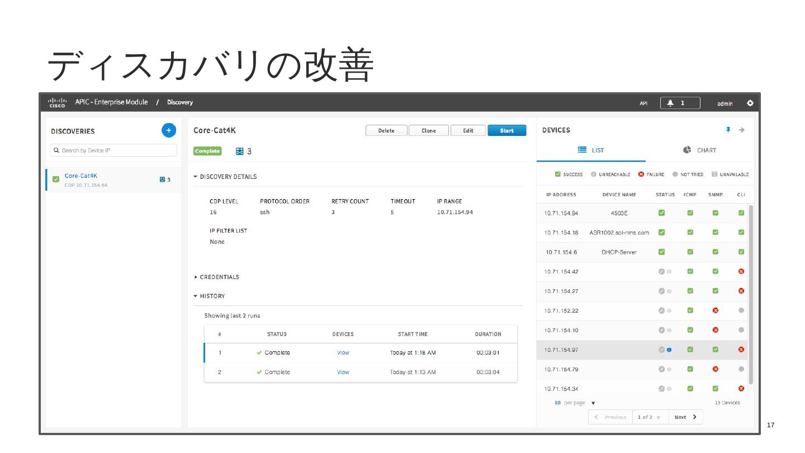Click the pin icon in Devices panel
The height and width of the screenshot is (453, 805).
click(728, 130)
